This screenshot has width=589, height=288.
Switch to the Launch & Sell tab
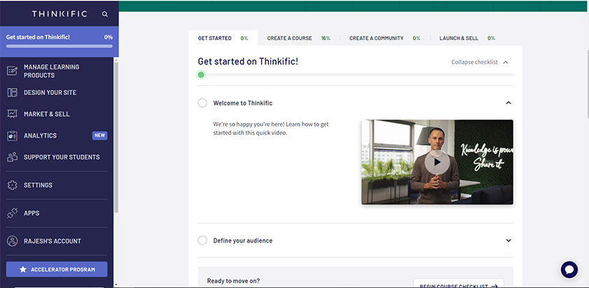[467, 38]
